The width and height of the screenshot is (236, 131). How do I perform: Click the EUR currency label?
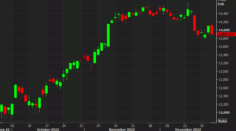click(x=221, y=4)
